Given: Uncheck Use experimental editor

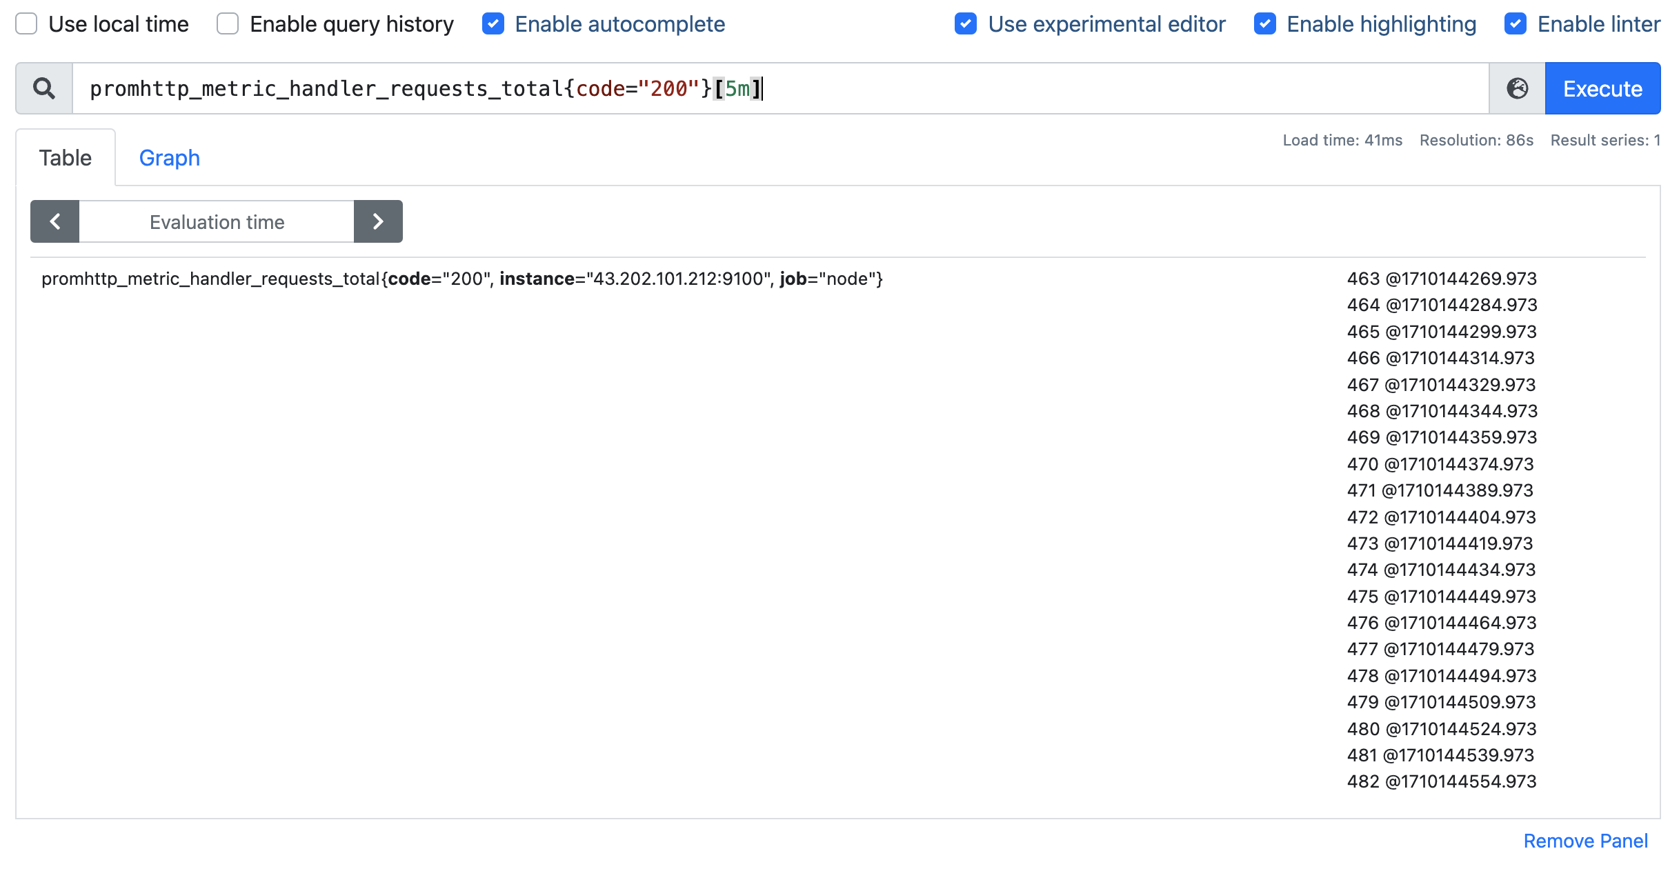Looking at the screenshot, I should pyautogui.click(x=966, y=24).
